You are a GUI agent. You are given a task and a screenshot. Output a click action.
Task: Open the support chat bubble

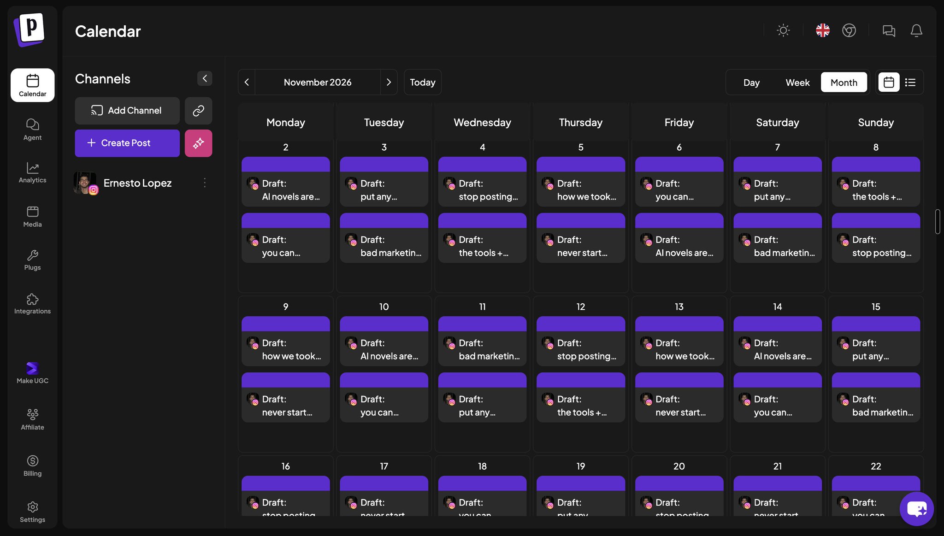[916, 509]
